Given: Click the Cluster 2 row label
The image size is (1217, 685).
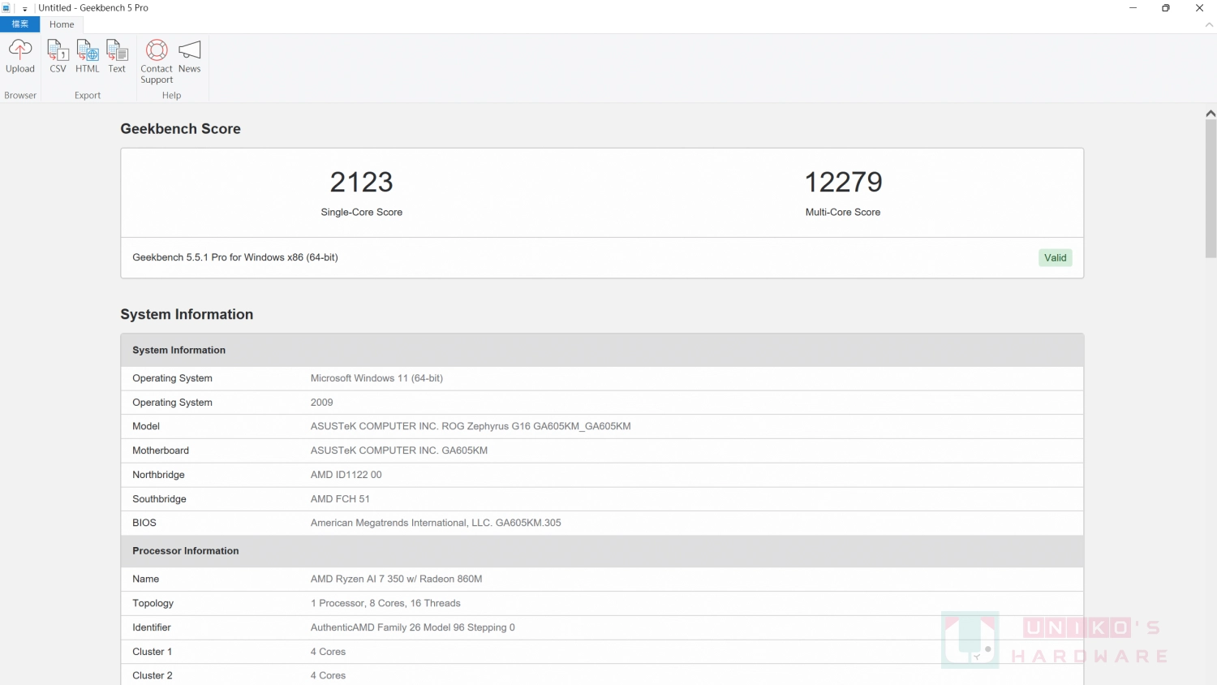Looking at the screenshot, I should click(x=152, y=675).
